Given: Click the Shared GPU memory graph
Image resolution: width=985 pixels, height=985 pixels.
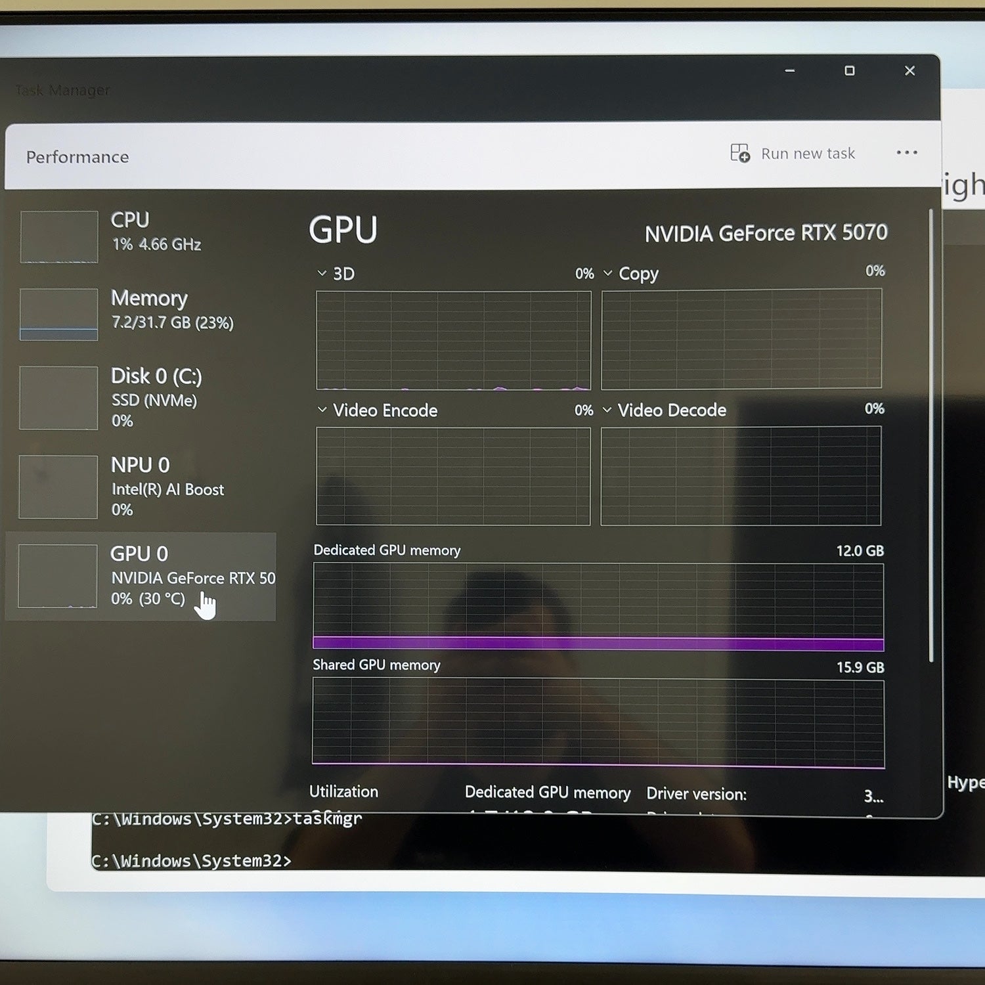Looking at the screenshot, I should pos(598,723).
